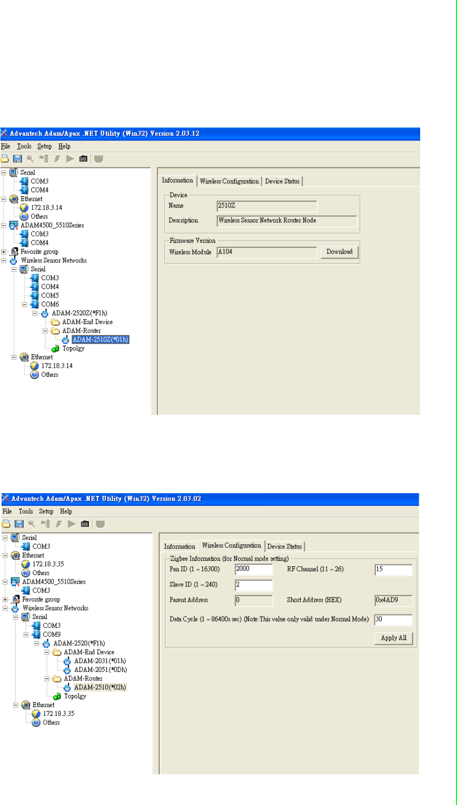Viewport: 457px width, 805px height.
Task: Click gray monitor icon in version 2.03.02 toolbar
Action: tap(100, 524)
